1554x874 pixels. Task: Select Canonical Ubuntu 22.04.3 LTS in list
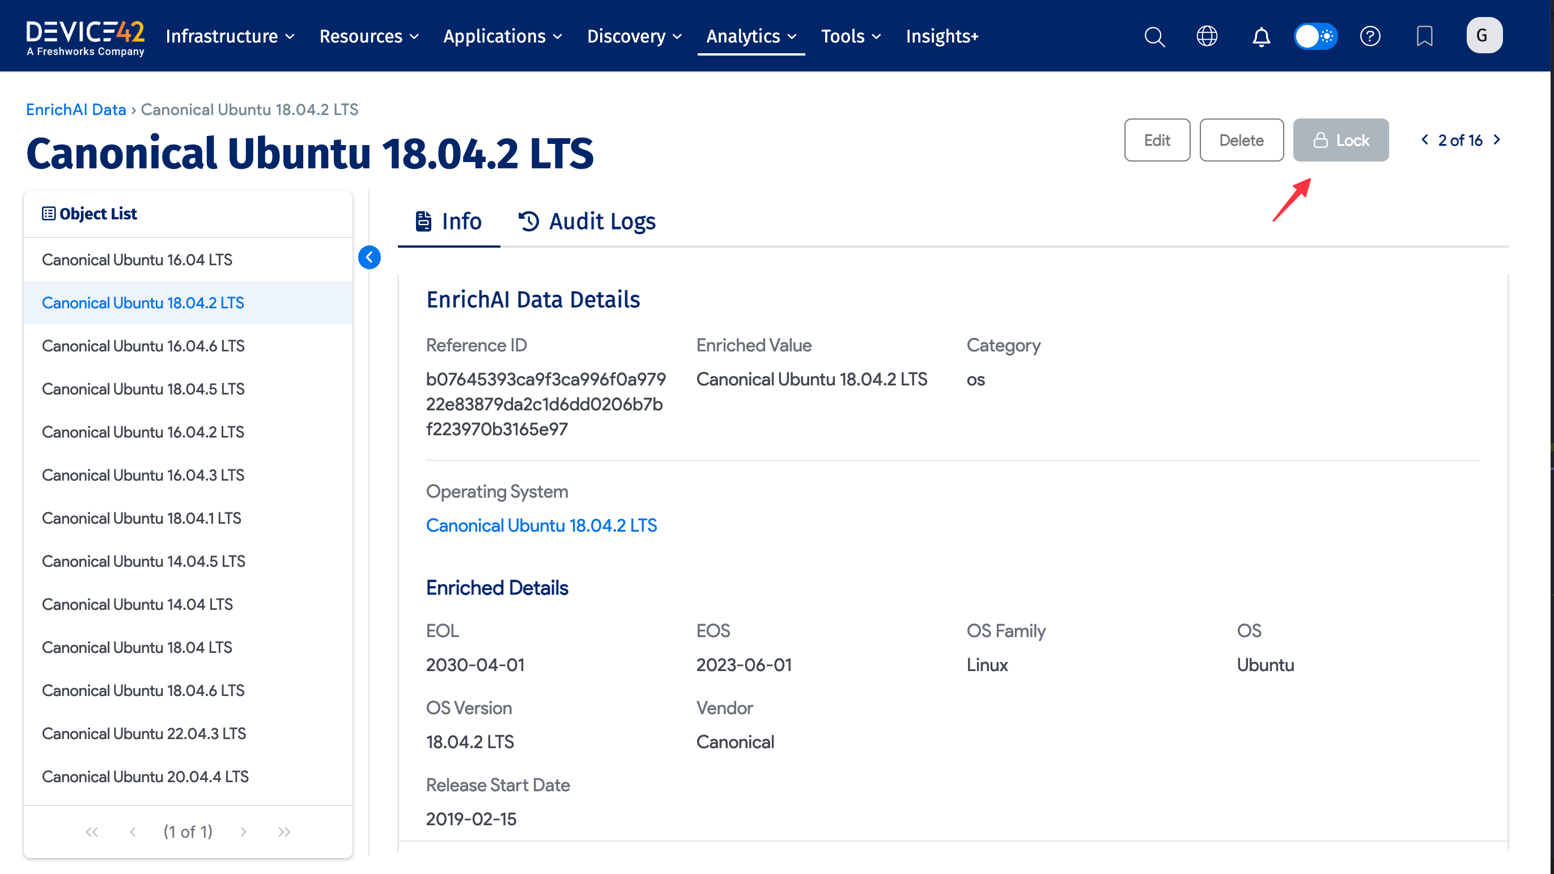point(143,733)
